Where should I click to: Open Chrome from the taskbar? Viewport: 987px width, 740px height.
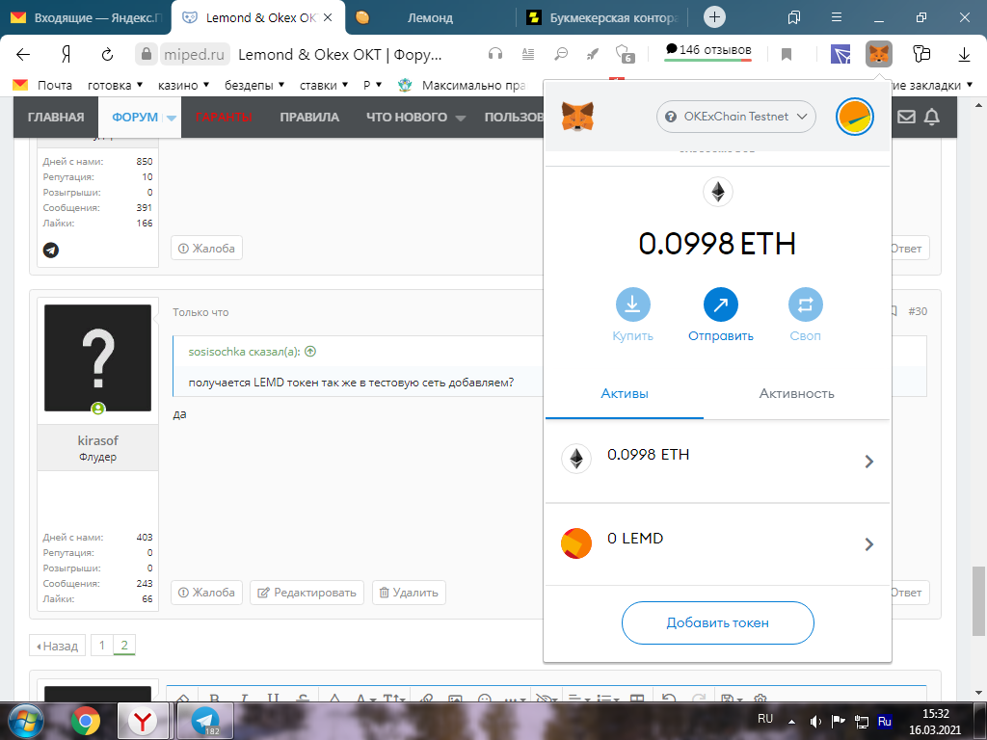(86, 721)
